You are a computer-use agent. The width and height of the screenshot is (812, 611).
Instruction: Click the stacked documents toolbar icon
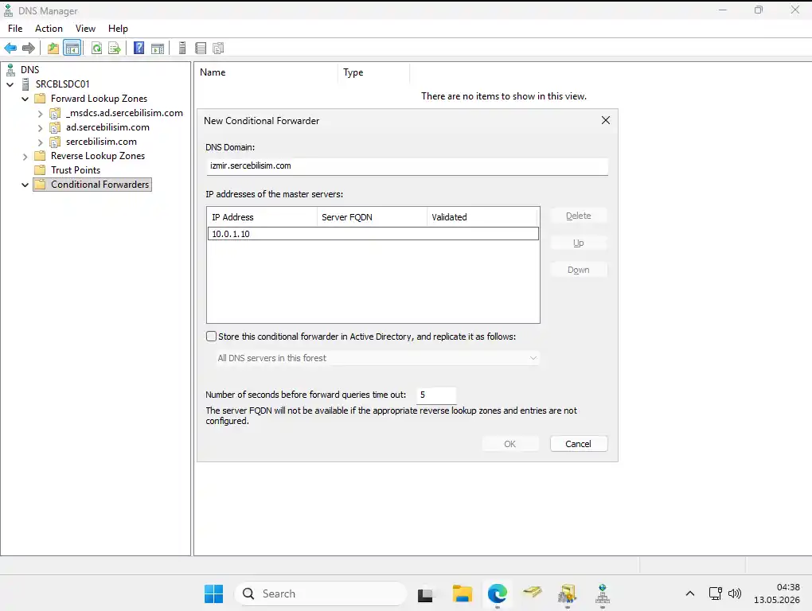coord(219,48)
